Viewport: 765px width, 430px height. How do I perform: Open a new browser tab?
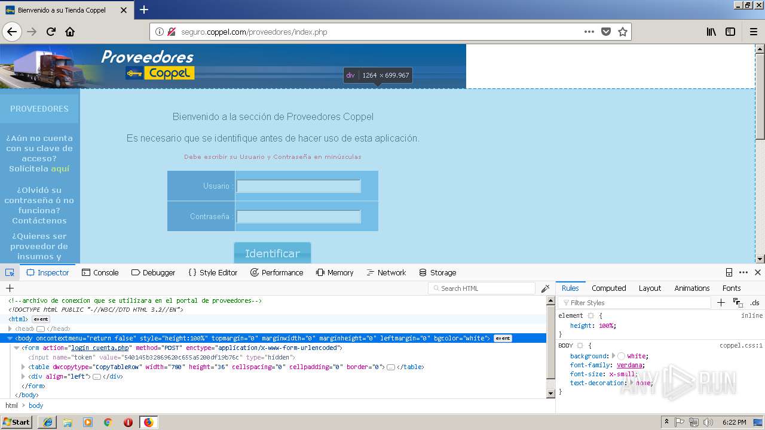tap(144, 10)
